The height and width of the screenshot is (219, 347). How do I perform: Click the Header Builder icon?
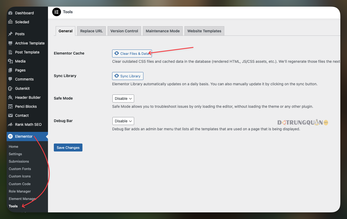click(10, 97)
